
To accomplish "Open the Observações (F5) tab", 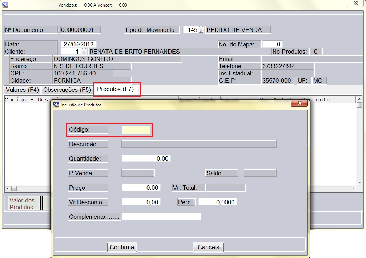I will point(67,90).
